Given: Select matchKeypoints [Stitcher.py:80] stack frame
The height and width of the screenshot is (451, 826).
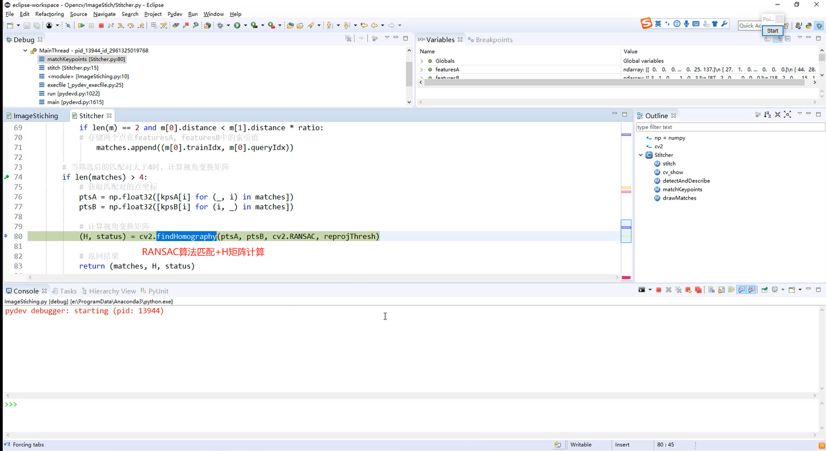Looking at the screenshot, I should click(x=82, y=59).
